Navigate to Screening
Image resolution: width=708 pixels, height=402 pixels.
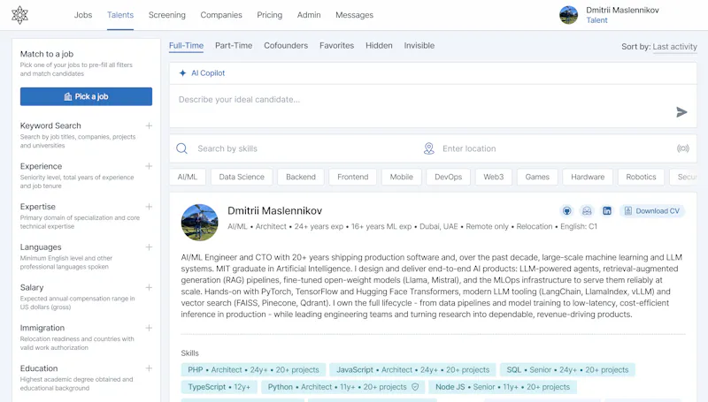(x=167, y=15)
